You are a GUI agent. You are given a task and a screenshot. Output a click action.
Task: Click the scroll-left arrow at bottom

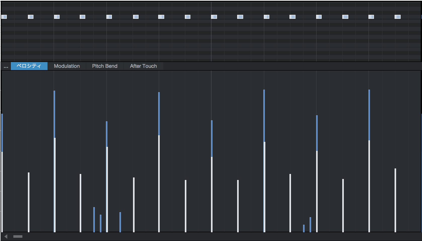point(6,236)
